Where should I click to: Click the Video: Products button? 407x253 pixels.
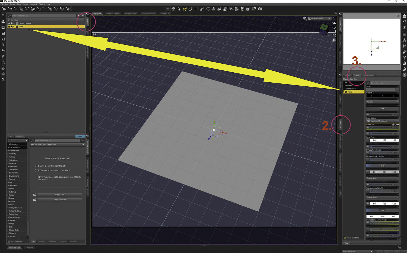pos(60,200)
